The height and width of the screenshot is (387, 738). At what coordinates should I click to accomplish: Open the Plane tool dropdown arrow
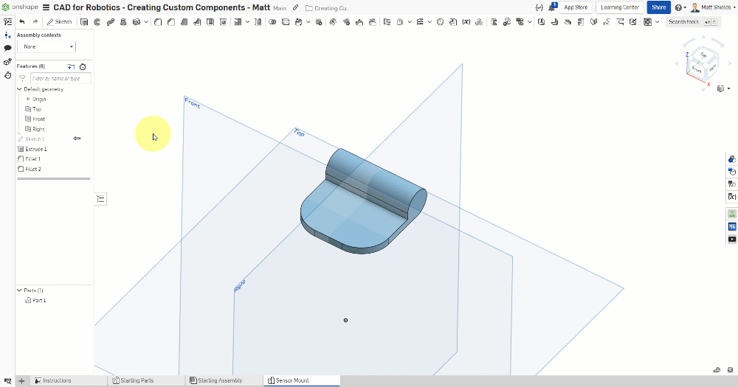click(410, 22)
